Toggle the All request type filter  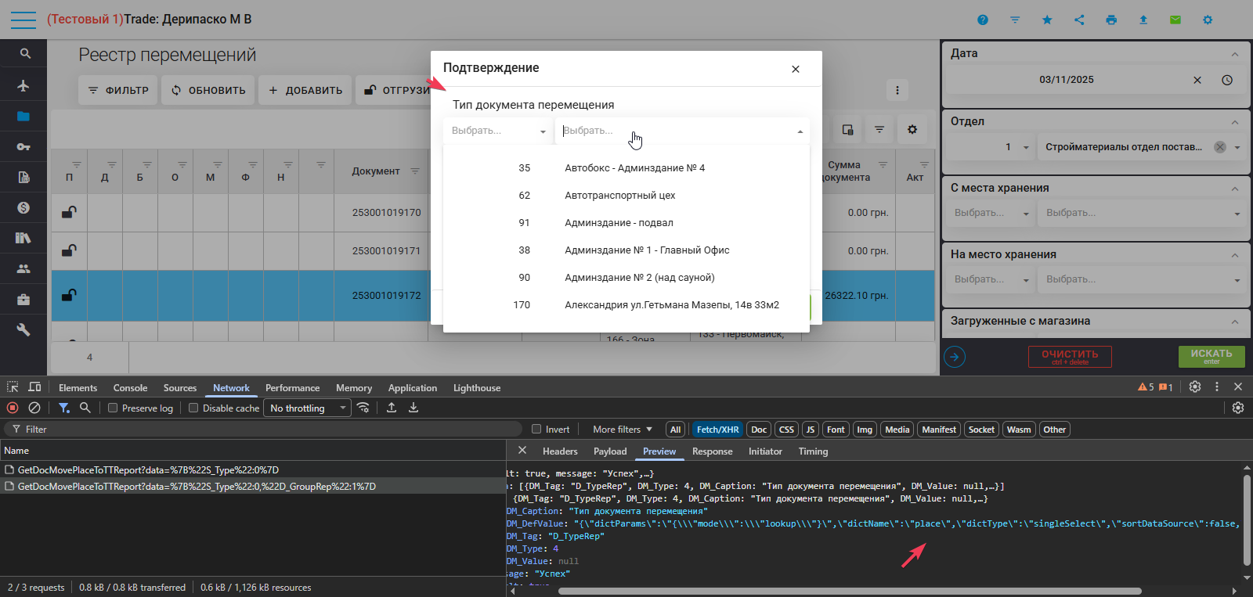tap(675, 430)
